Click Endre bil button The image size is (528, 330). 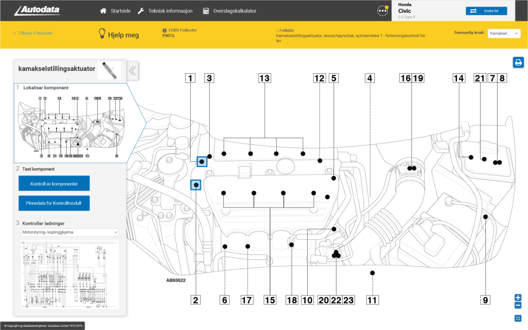(x=486, y=11)
